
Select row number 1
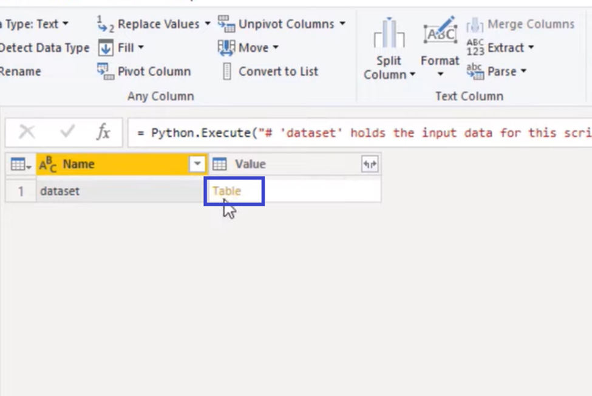tap(21, 191)
